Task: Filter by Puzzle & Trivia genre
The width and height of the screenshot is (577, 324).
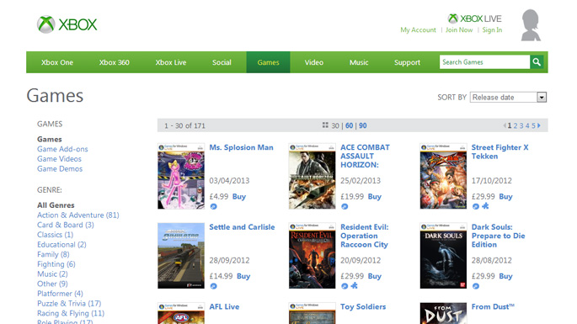Action: click(x=69, y=304)
